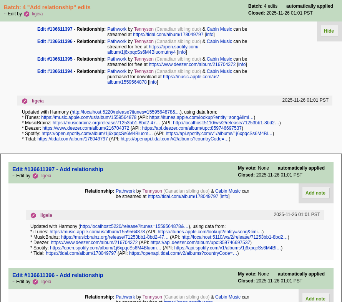
Task: Click ligeia's badge icon in Edit #136611397 comment
Action: 33,215
